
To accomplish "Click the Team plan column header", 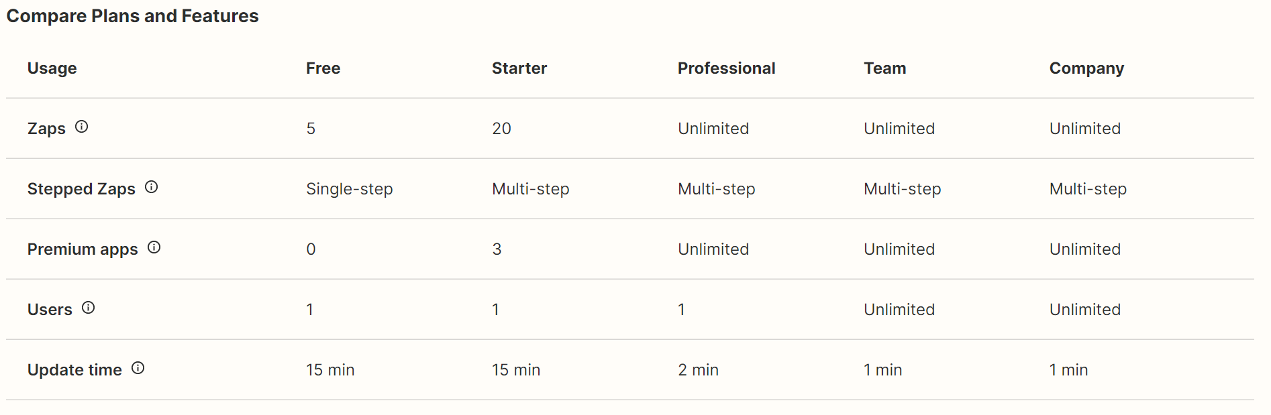I will point(884,68).
